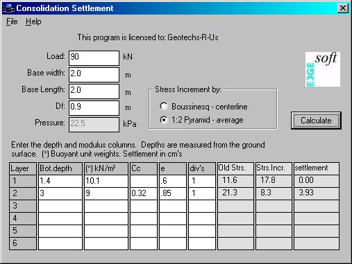The height and width of the screenshot is (264, 352).
Task: Click Old Strs. value 21.3
Action: (235, 193)
